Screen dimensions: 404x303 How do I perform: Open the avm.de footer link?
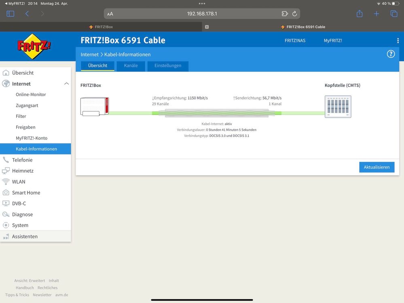(61, 295)
